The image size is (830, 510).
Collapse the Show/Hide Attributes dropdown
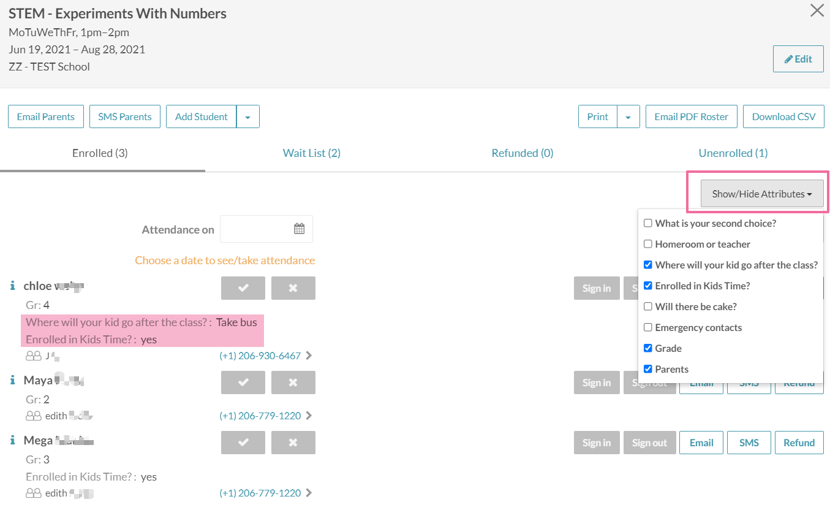(761, 194)
